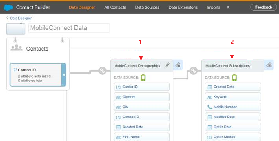The width and height of the screenshot is (279, 141).
Task: Open the Data Sources tab
Action: point(147,7)
